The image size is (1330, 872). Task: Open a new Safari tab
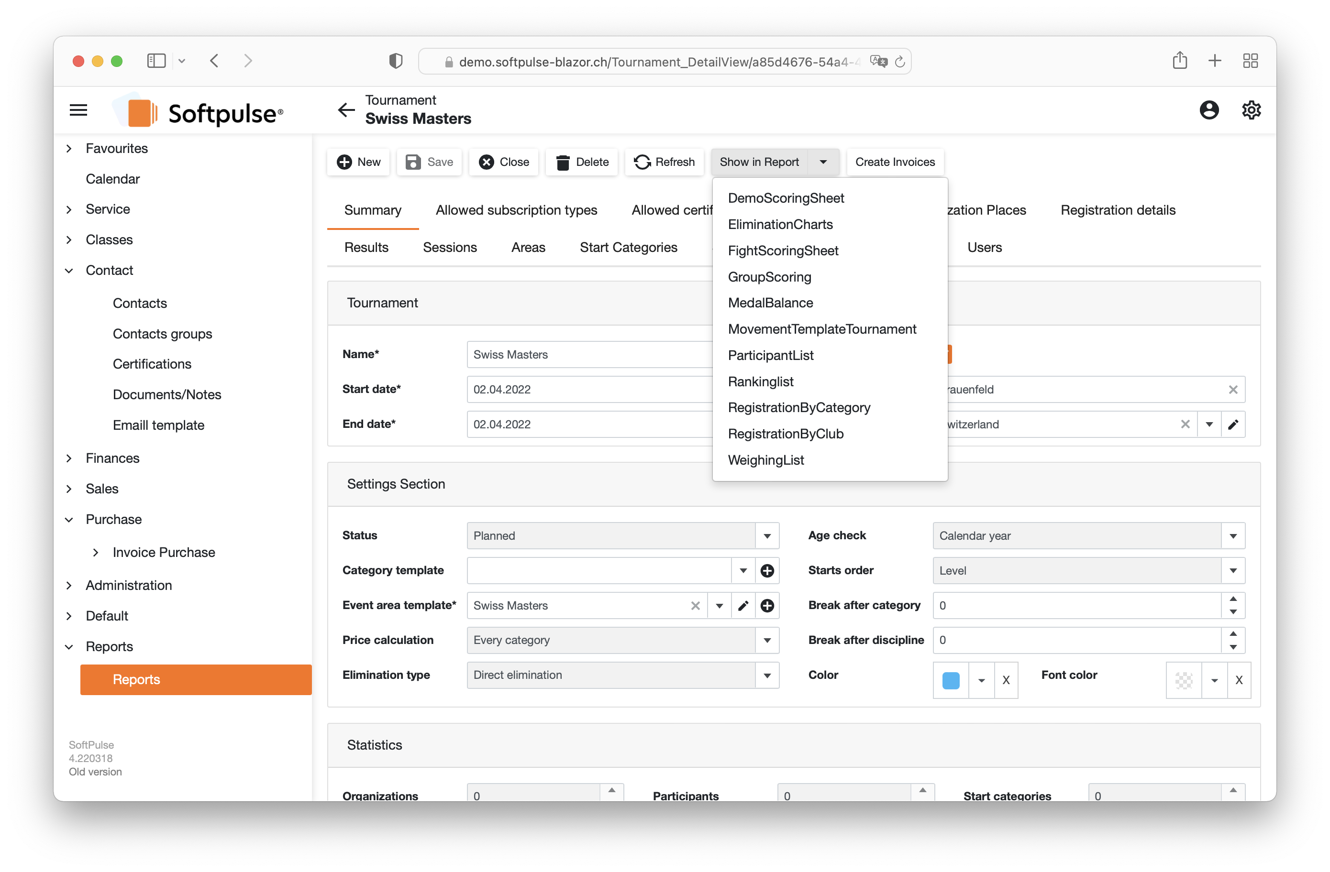tap(1215, 60)
